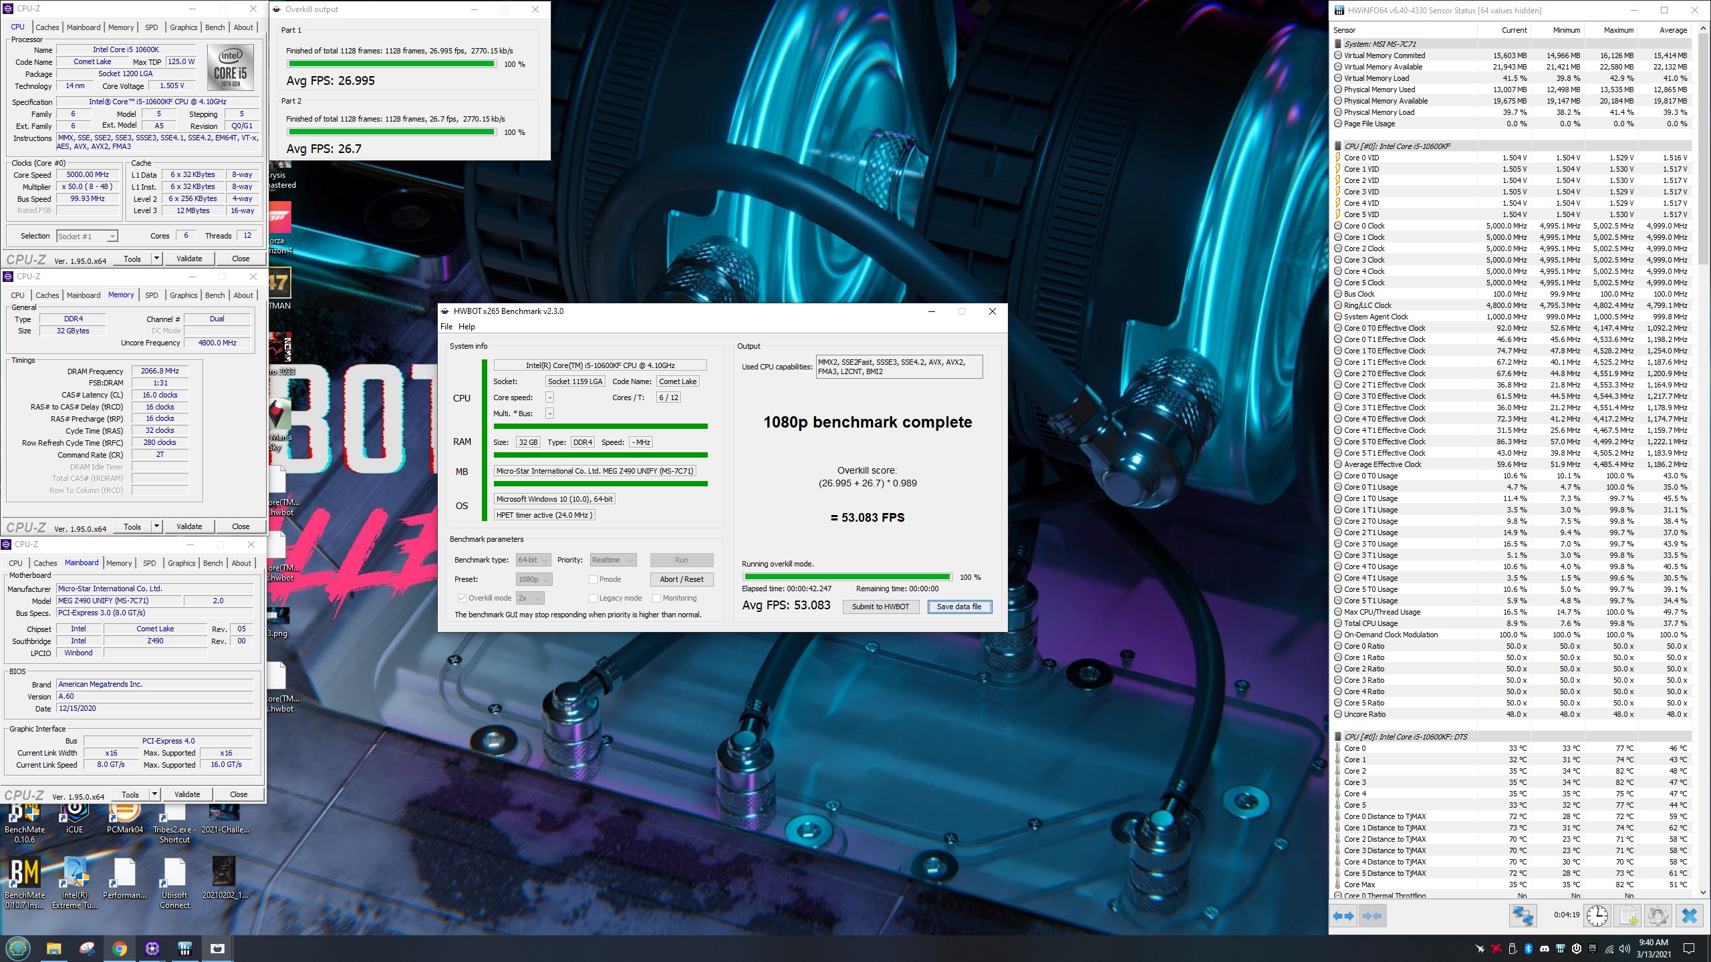Open Tools dropdown arrow in CPU-Z Mainboard window
Viewport: 1711px width, 962px height.
tap(154, 794)
